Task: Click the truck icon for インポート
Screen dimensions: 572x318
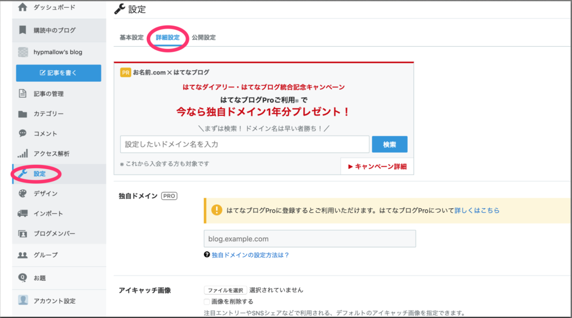Action: 22,214
